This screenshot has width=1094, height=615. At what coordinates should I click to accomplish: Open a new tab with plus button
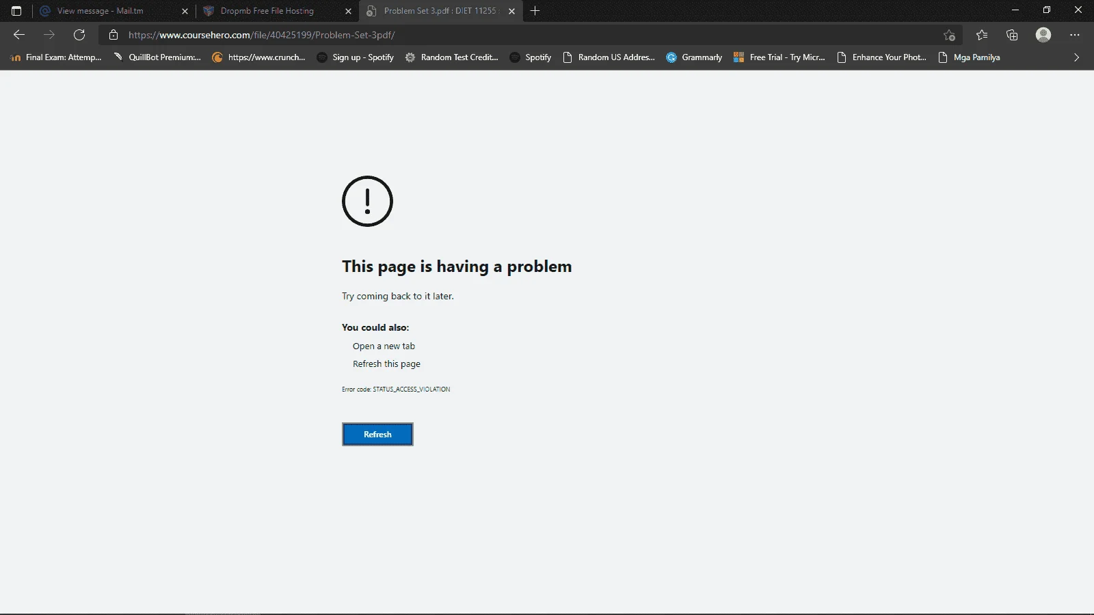[535, 11]
